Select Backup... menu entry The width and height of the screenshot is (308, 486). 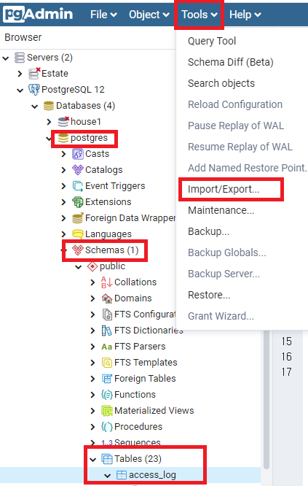209,231
